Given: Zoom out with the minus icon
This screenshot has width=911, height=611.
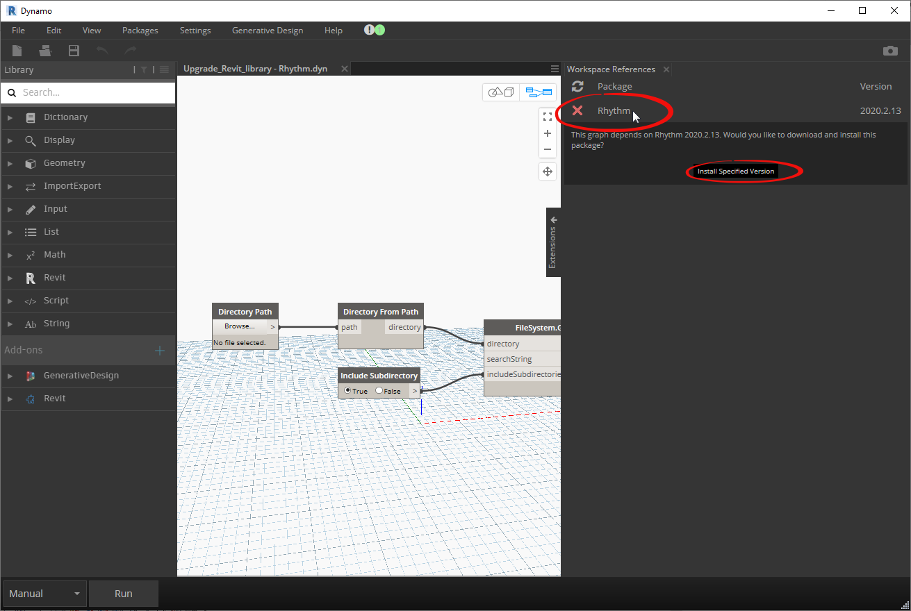Looking at the screenshot, I should (548, 149).
